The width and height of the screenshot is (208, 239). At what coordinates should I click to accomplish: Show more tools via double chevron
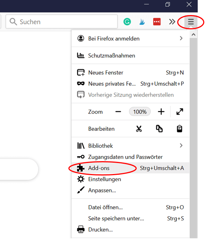click(x=172, y=22)
